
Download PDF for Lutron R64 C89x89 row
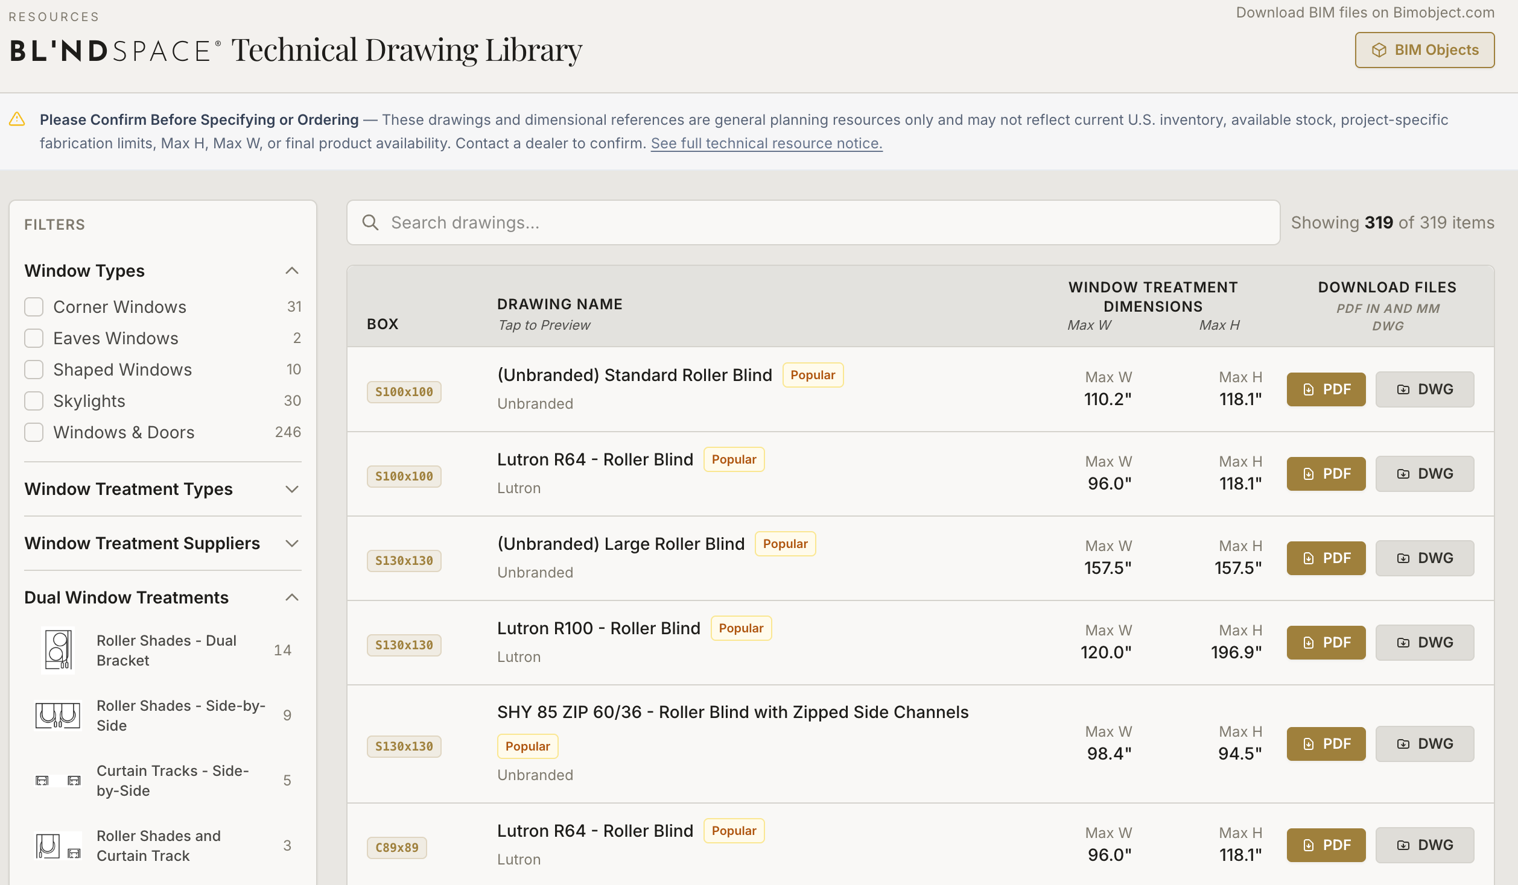coord(1326,845)
